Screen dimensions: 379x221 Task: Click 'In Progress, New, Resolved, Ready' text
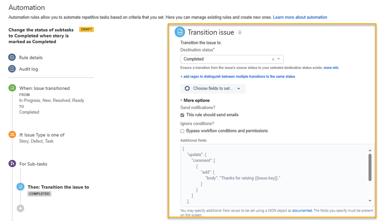pyautogui.click(x=52, y=100)
